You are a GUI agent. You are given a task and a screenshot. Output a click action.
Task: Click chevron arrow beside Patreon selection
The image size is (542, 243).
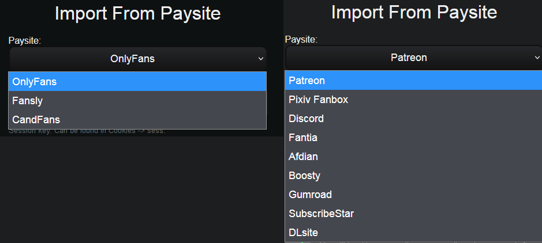pos(537,58)
